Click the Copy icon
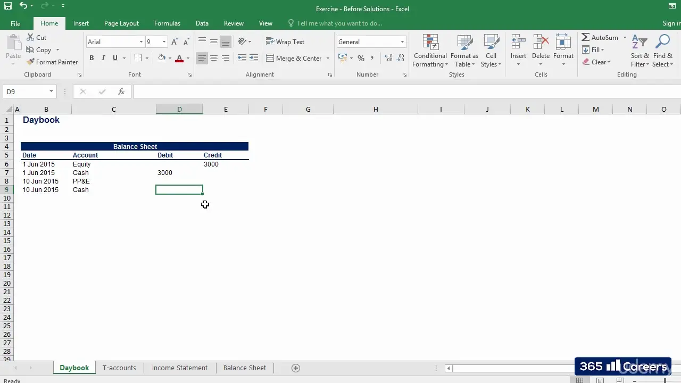This screenshot has width=681, height=383. click(x=30, y=50)
